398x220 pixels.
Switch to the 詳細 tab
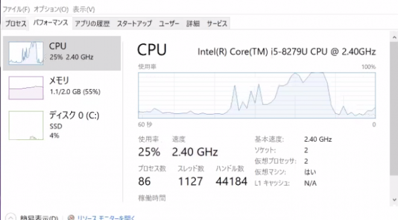click(193, 24)
